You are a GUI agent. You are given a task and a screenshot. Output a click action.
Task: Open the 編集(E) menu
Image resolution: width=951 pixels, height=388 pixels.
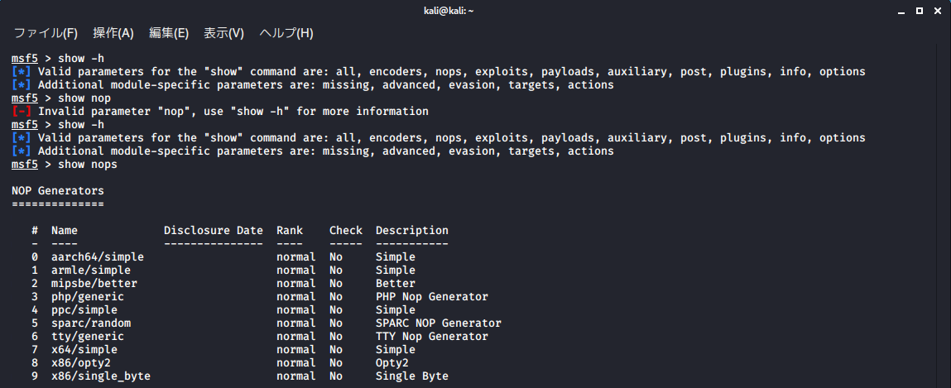click(x=169, y=33)
